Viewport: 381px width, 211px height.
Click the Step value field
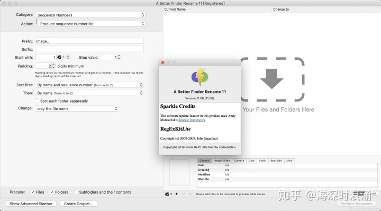109,57
